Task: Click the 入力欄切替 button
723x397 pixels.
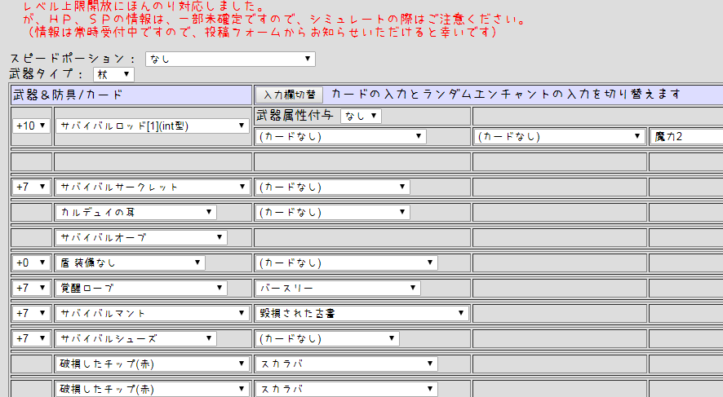Action: pyautogui.click(x=289, y=95)
